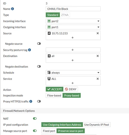Viewport: 129px width, 135px height.
Task: Select Use Dynamic IP Pool
Action: 96,125
